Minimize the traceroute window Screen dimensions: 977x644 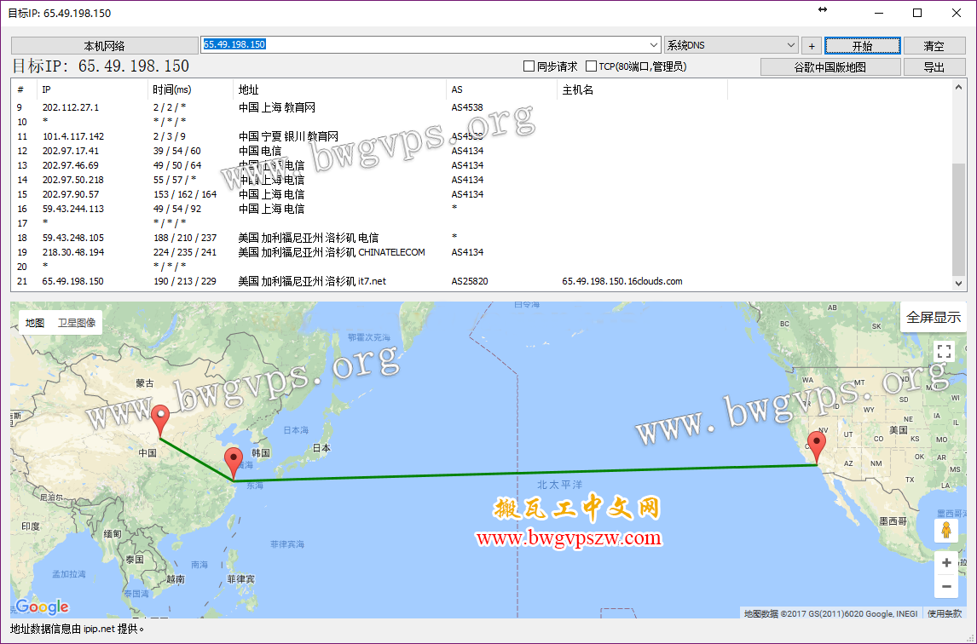click(x=879, y=13)
